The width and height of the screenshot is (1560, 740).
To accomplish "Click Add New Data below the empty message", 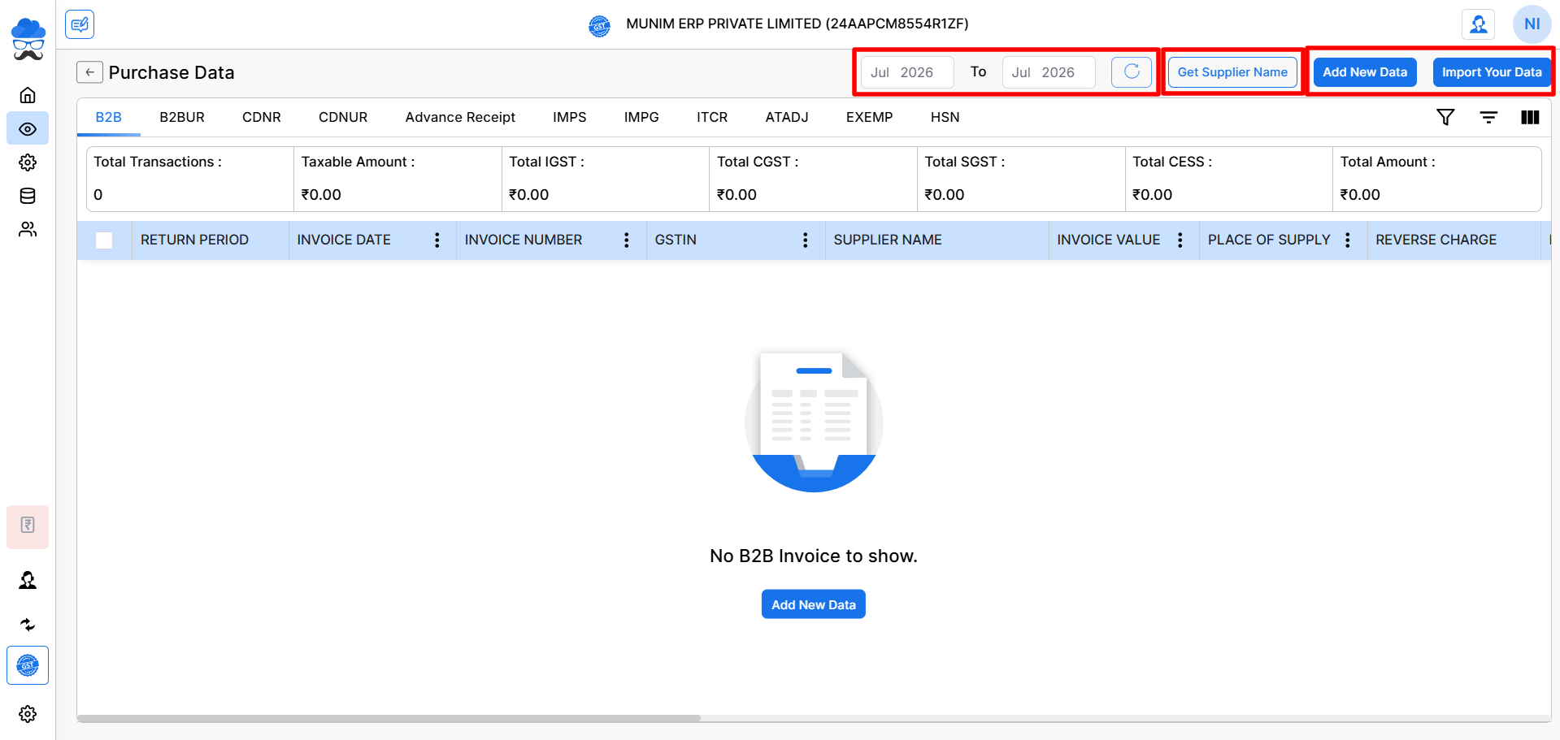I will pos(814,604).
